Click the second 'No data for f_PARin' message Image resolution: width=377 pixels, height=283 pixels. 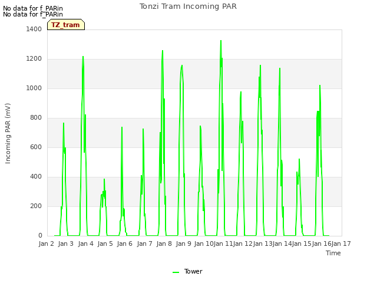pyautogui.click(x=33, y=14)
